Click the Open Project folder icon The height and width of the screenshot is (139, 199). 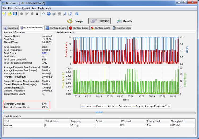(x=10, y=14)
